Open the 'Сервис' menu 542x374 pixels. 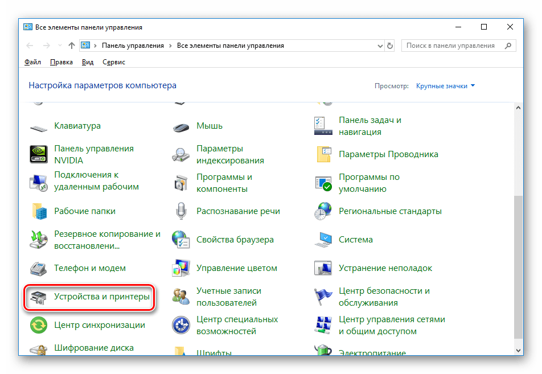click(114, 62)
